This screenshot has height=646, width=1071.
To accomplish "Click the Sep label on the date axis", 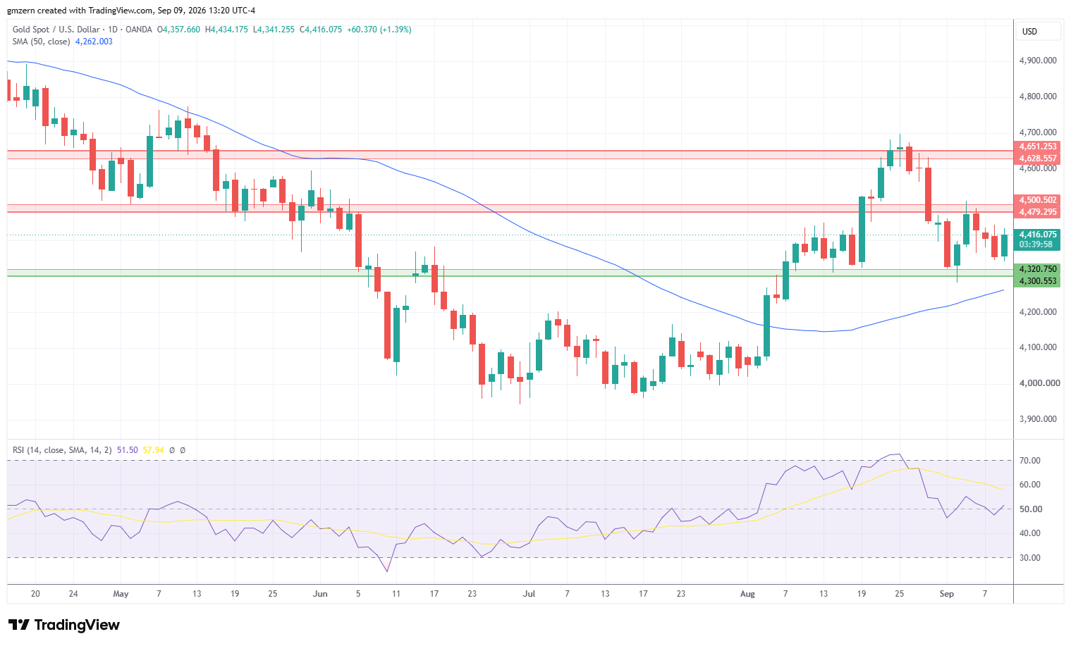I will pos(946,594).
